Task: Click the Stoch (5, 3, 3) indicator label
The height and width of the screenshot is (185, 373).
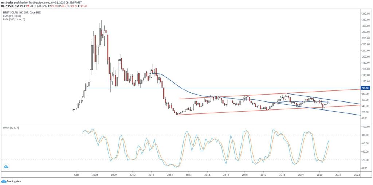Action: click(x=11, y=128)
